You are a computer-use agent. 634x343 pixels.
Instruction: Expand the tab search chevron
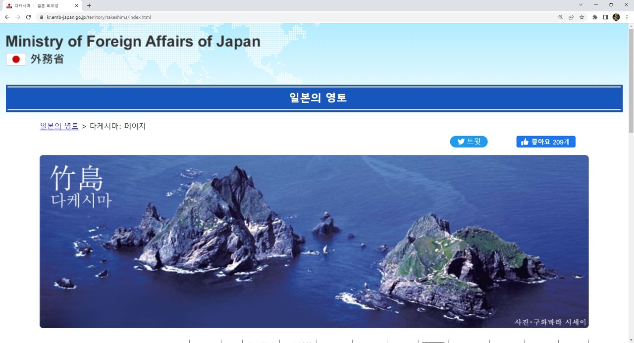point(581,5)
